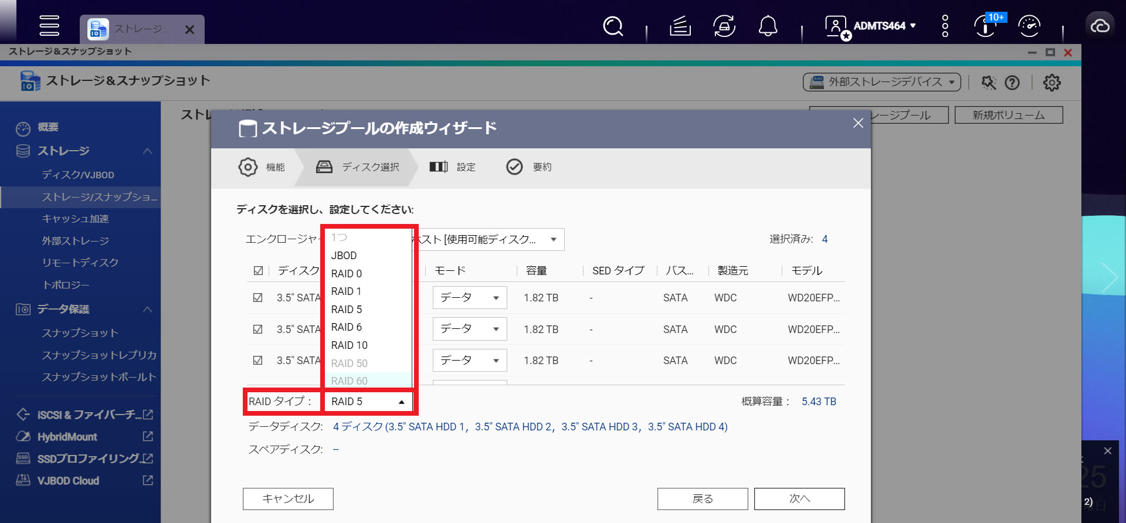Open background tasks icon in top bar

coord(680,26)
